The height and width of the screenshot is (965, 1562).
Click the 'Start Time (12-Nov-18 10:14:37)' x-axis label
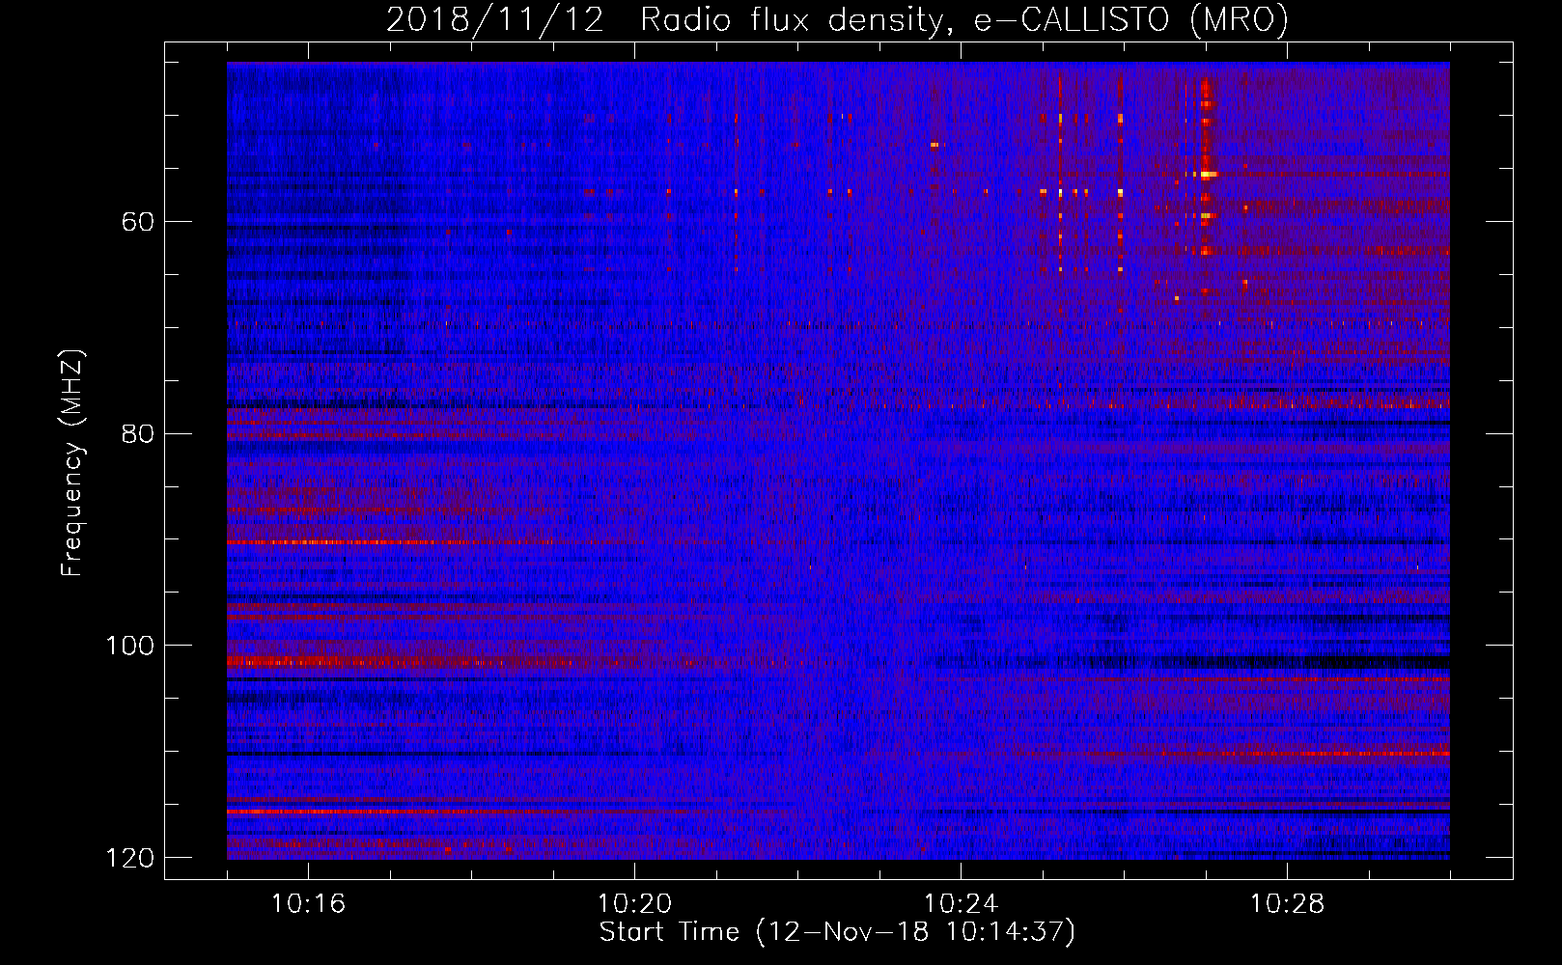point(837,932)
